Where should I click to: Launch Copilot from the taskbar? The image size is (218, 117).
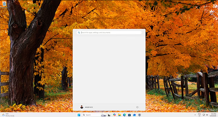click(x=114, y=115)
